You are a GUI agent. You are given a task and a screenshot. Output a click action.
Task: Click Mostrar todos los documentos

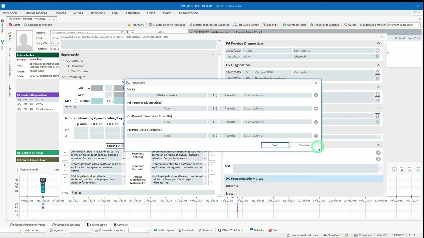point(209,25)
